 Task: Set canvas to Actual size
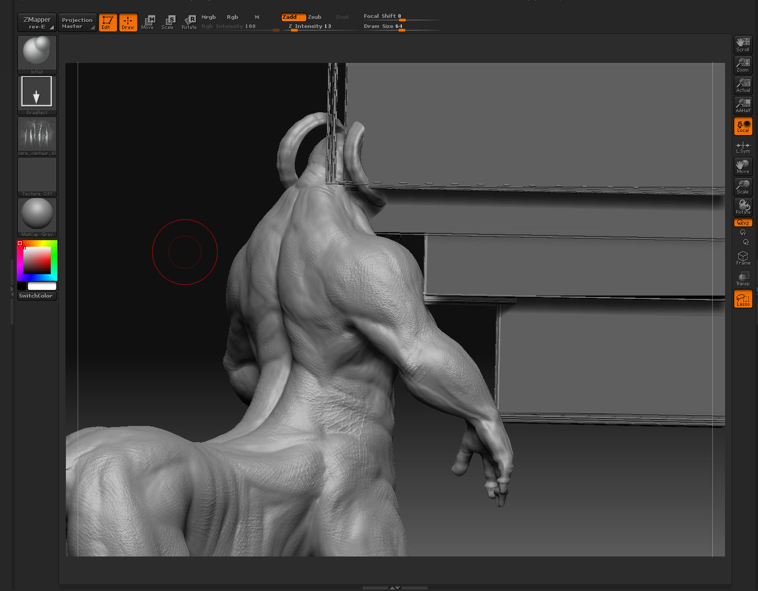click(742, 85)
